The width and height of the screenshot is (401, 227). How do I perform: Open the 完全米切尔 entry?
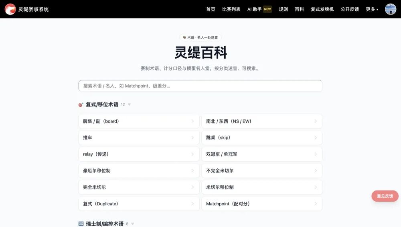[139, 187]
